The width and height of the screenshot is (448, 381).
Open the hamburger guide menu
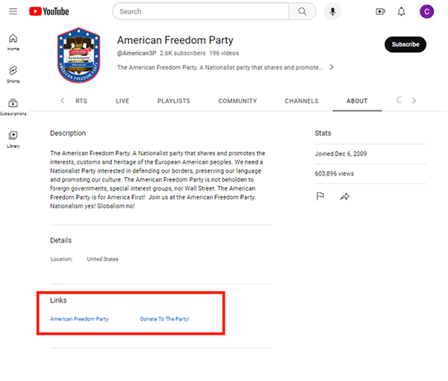coord(13,11)
